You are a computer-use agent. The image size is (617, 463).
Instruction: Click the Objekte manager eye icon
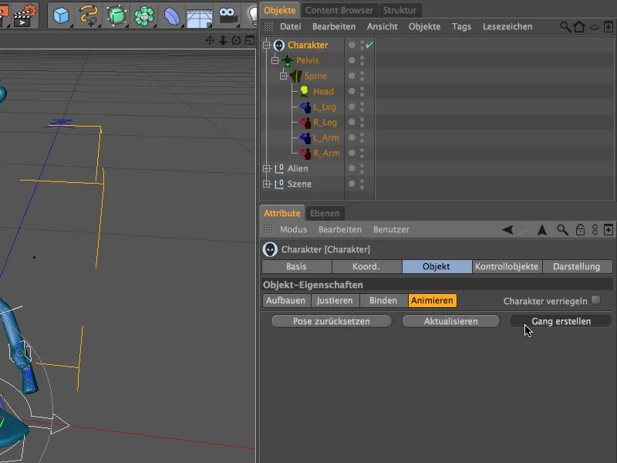pos(594,27)
